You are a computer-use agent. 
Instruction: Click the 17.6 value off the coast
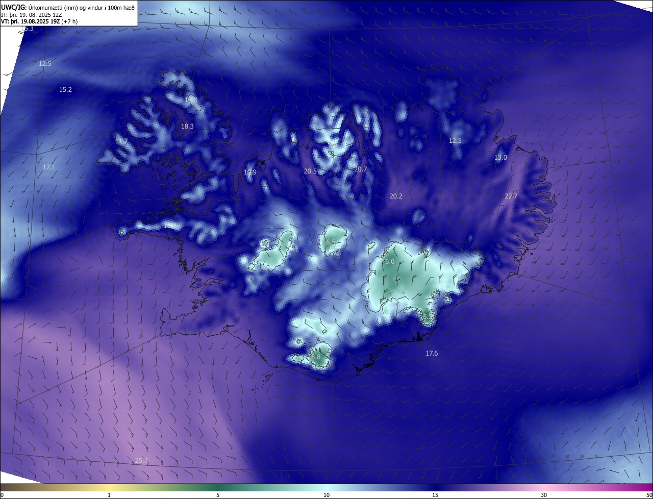pyautogui.click(x=432, y=354)
